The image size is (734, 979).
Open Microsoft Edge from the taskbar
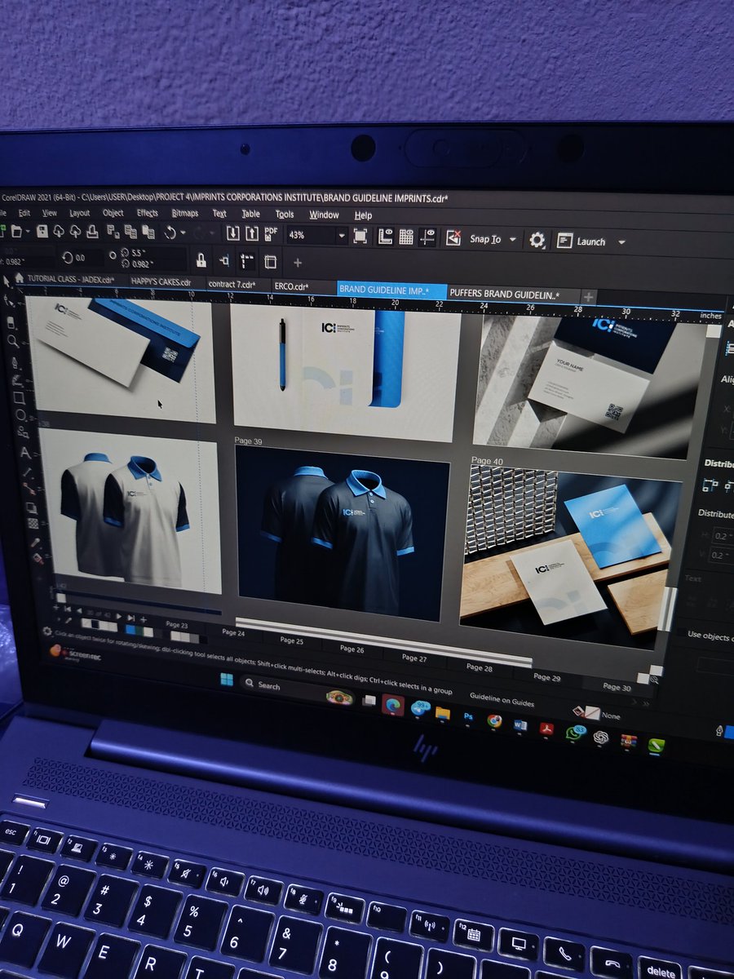pyautogui.click(x=392, y=704)
